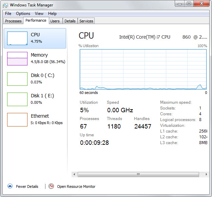Switch to the Details tab
The image size is (212, 197).
click(x=70, y=21)
